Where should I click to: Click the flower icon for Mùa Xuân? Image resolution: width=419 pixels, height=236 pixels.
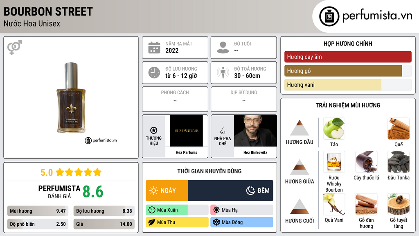click(x=152, y=210)
